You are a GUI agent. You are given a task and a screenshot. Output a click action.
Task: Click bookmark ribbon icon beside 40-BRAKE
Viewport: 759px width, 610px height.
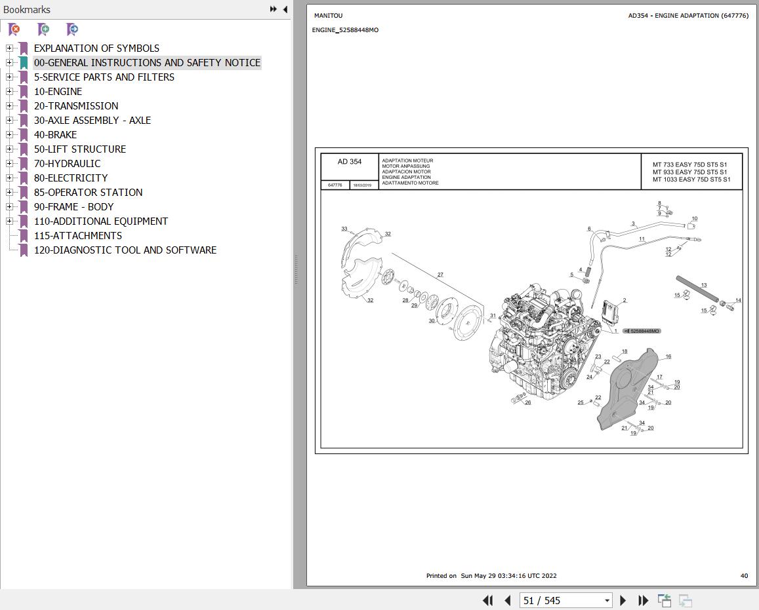tap(23, 134)
